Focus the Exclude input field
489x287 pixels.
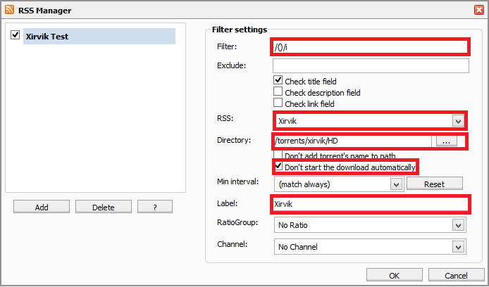(x=371, y=65)
